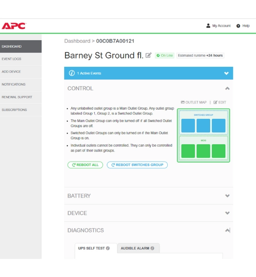
Task: Click Audible Alarm info icon
Action: pyautogui.click(x=152, y=248)
